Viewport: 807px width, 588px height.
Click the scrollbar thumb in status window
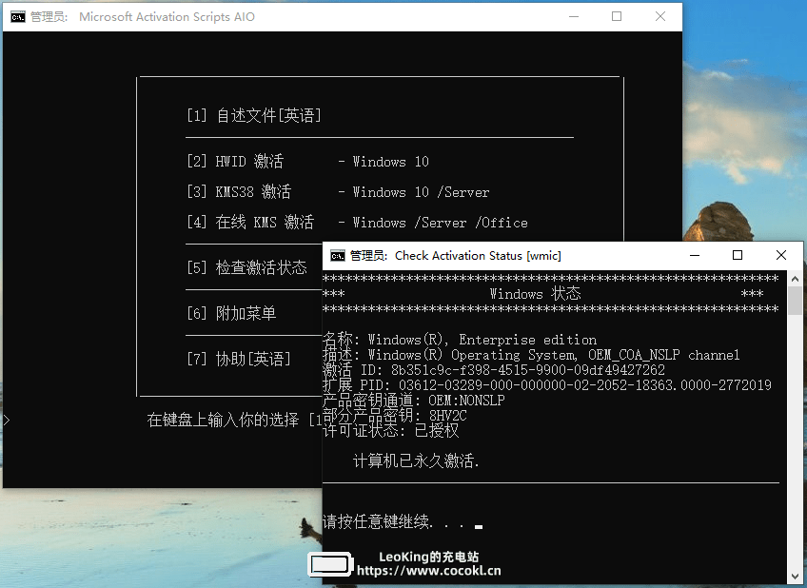coord(795,301)
